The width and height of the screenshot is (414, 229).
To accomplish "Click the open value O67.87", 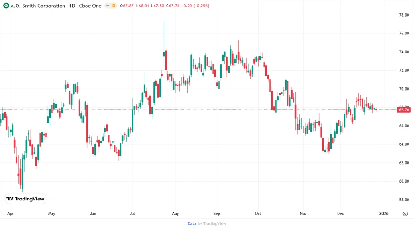I will click(127, 6).
